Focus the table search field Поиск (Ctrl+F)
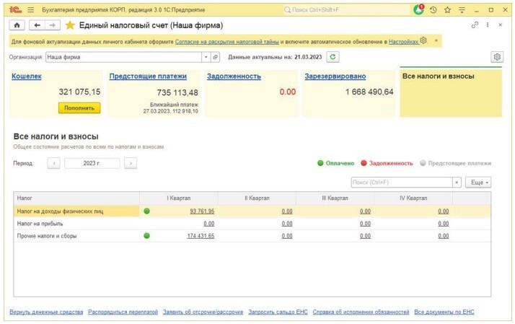The width and height of the screenshot is (515, 324). click(x=402, y=183)
